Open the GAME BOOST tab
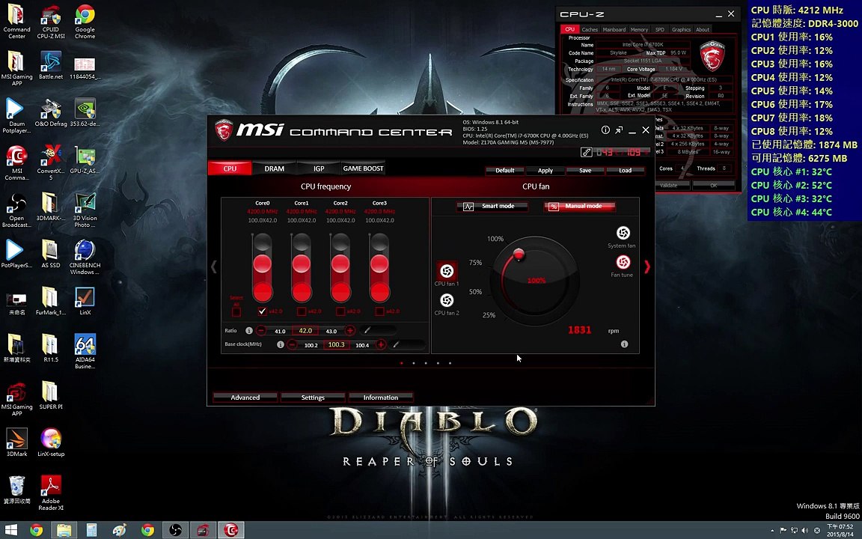Viewport: 862px width, 539px height. tap(363, 168)
